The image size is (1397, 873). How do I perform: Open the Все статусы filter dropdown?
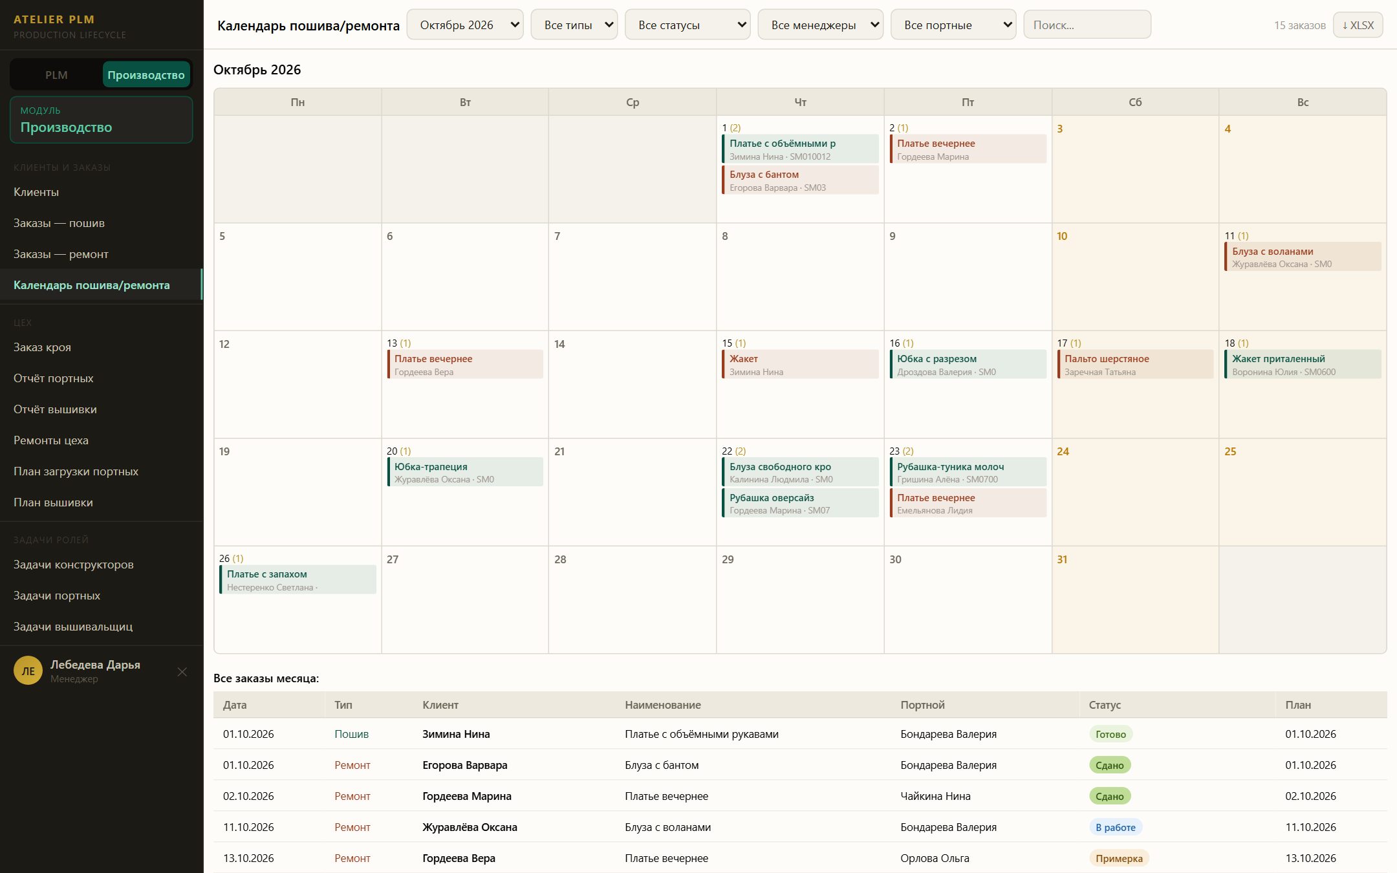coord(688,25)
